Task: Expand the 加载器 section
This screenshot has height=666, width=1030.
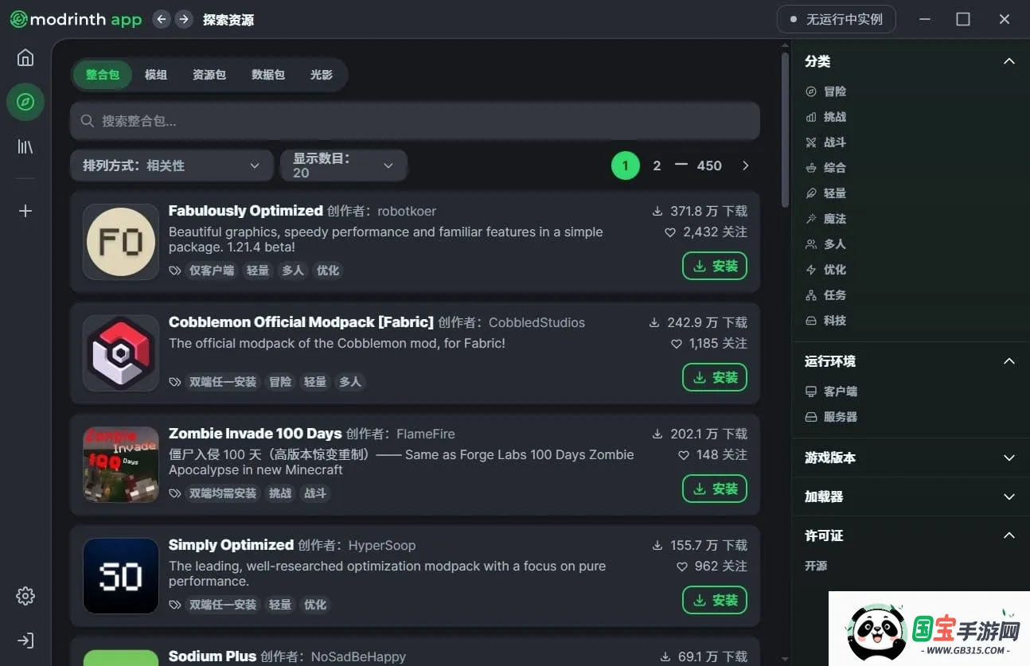Action: point(1009,497)
